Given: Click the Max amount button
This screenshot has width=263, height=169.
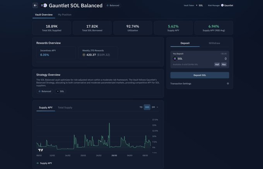Looking at the screenshot, I should click(224, 64).
